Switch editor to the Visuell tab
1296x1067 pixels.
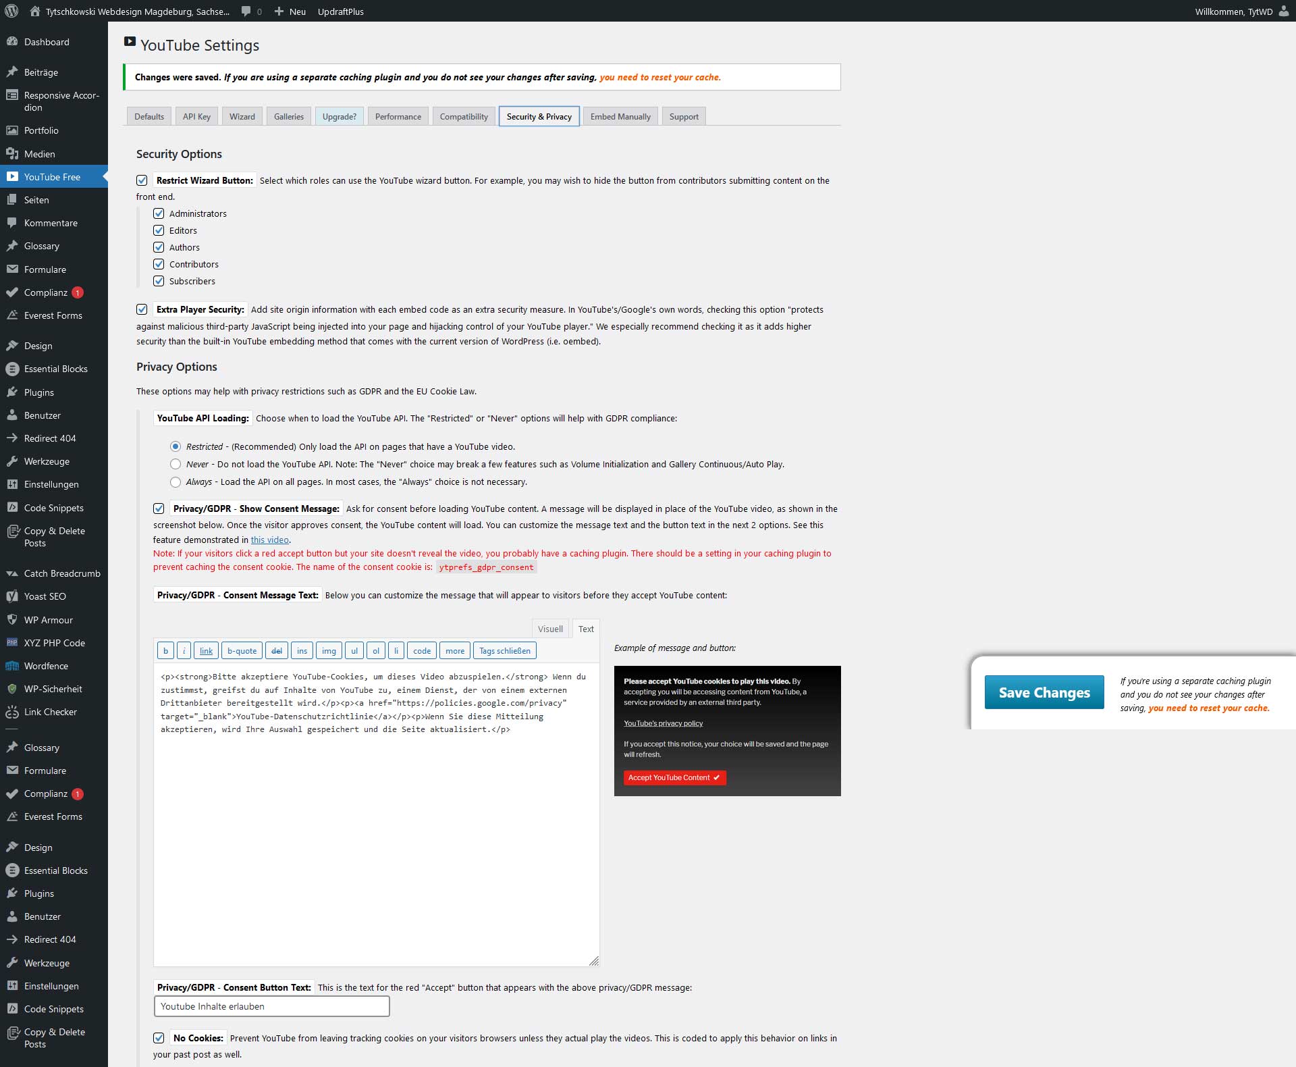pyautogui.click(x=550, y=629)
